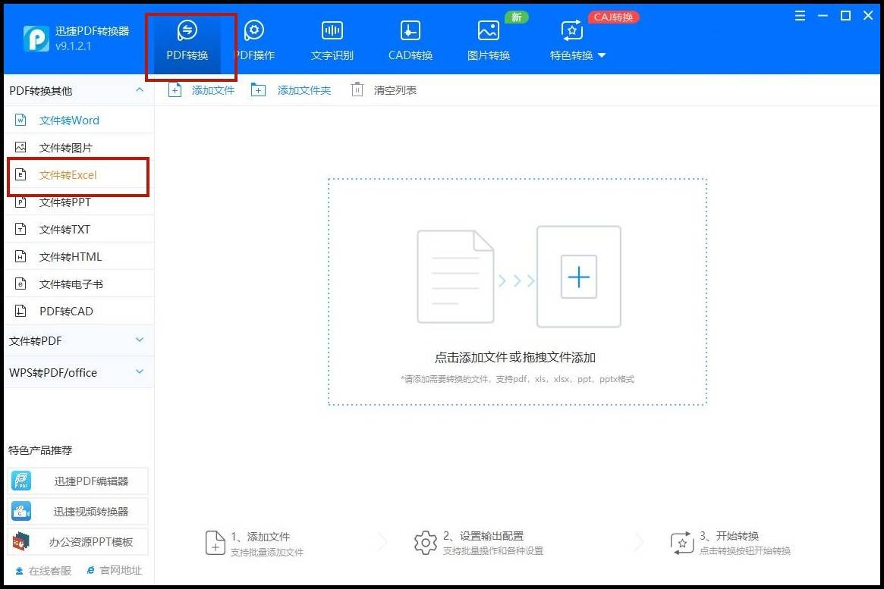Click the 办公资源PPT模板 product icon

click(21, 542)
